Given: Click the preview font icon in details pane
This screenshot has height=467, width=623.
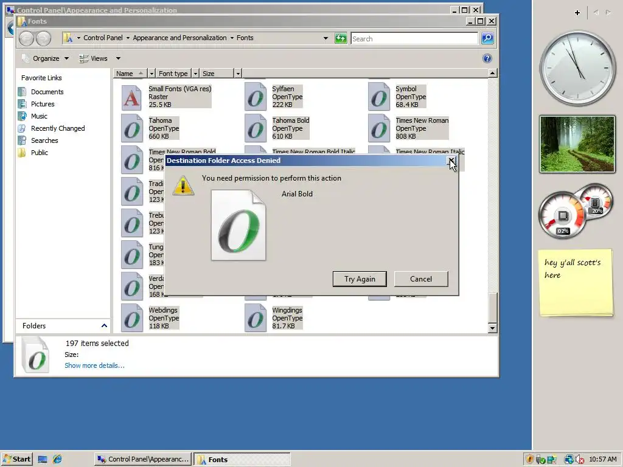Looking at the screenshot, I should 36,355.
